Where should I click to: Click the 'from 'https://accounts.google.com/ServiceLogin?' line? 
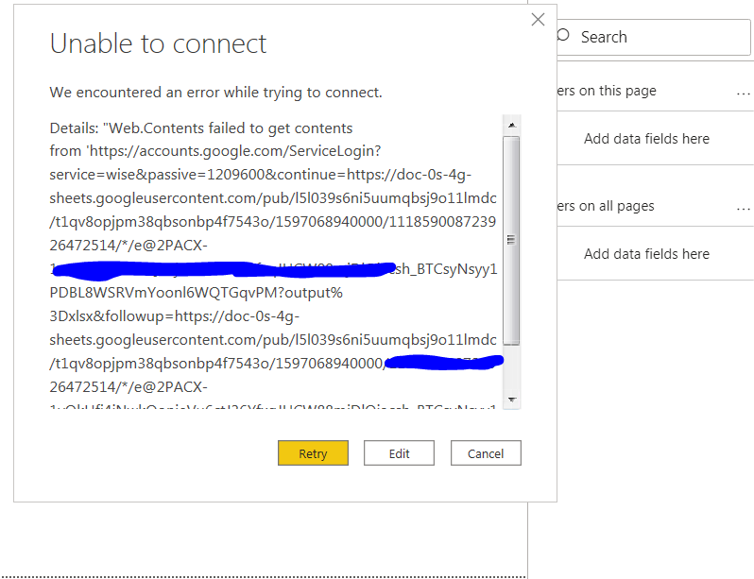[x=214, y=151]
